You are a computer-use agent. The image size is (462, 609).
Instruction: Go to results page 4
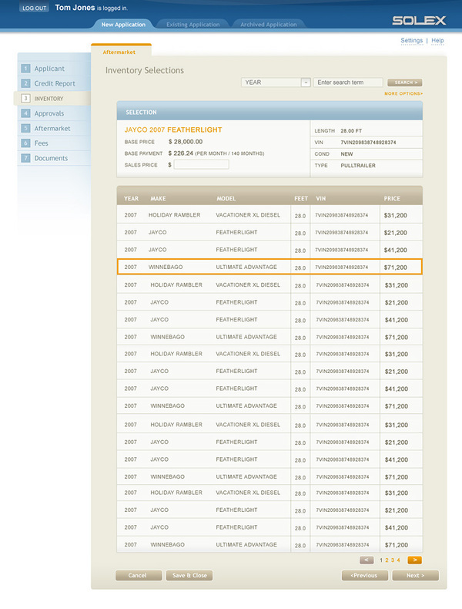pos(398,560)
